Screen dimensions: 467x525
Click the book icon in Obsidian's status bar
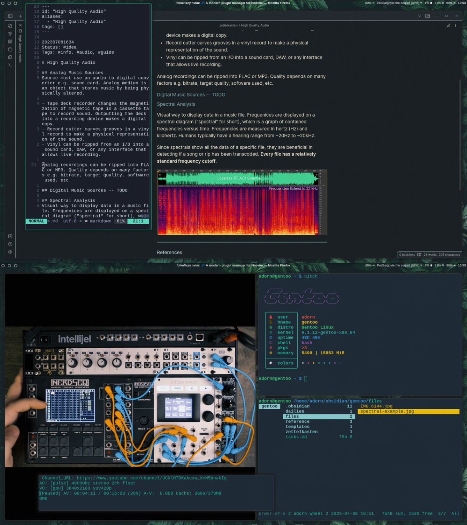[x=419, y=254]
